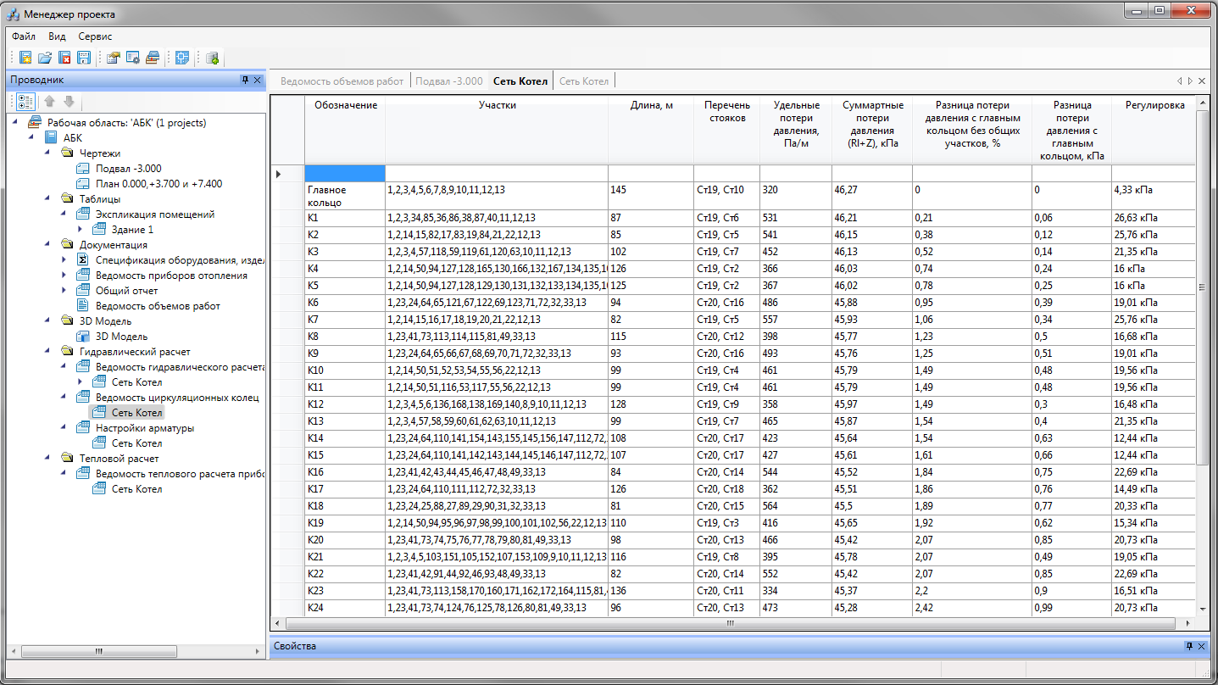Select the bold active Сеть Котел tab
The height and width of the screenshot is (685, 1218).
(x=520, y=81)
